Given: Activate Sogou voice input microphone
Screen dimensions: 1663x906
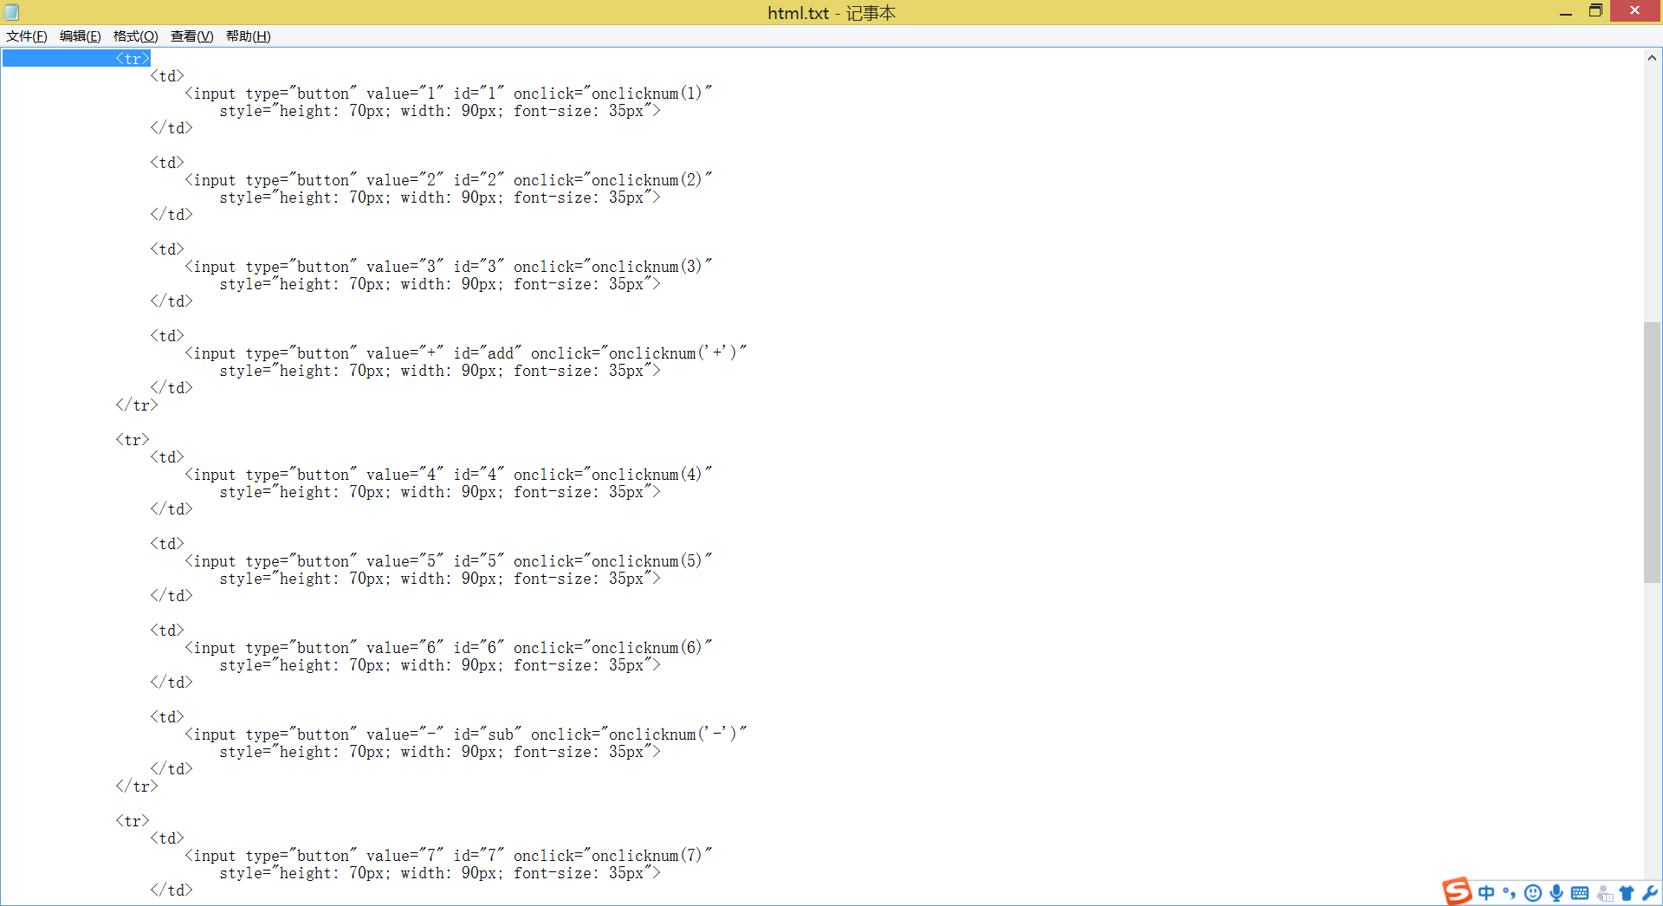Looking at the screenshot, I should click(1556, 893).
